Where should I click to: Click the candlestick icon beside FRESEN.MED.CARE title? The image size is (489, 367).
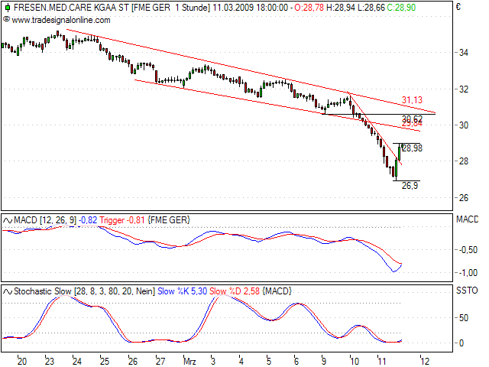[6, 7]
